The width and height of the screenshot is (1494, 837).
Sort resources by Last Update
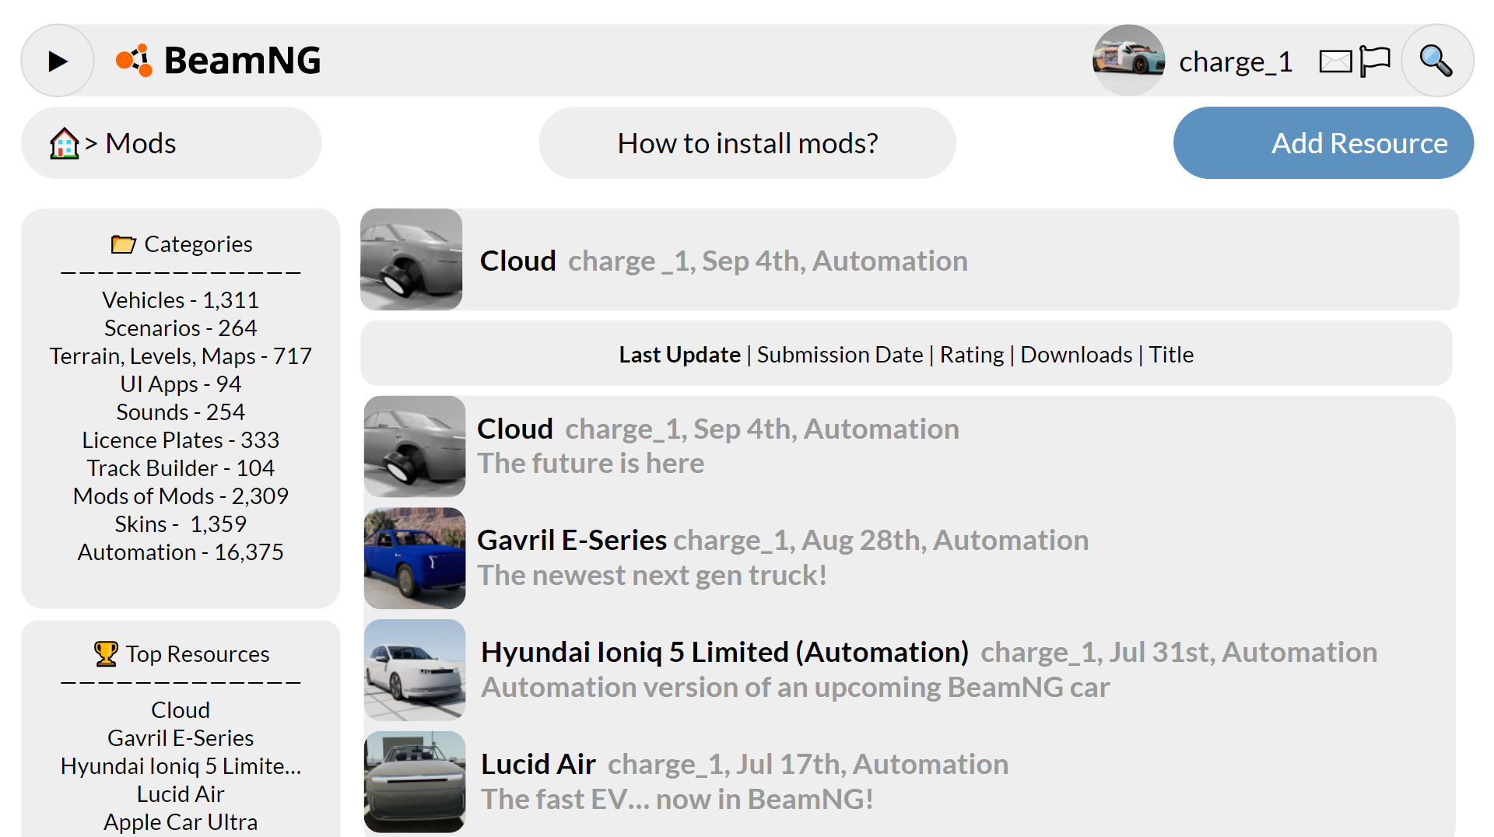point(679,355)
